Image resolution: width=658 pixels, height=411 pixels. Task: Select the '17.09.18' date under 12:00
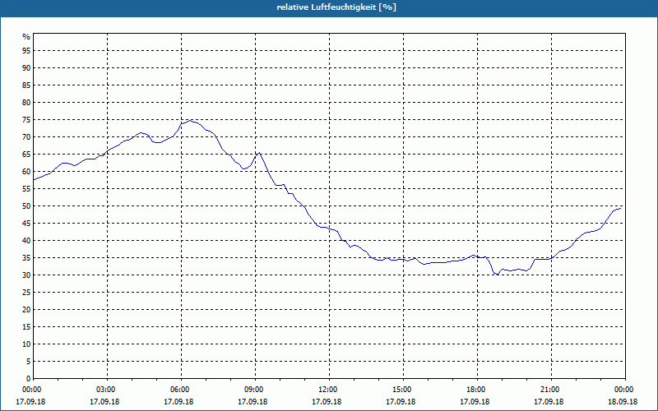tap(327, 402)
